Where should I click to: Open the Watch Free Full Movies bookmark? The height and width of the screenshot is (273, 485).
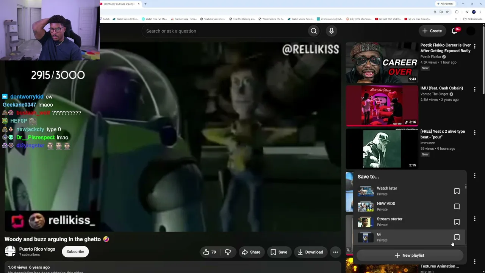(154, 19)
